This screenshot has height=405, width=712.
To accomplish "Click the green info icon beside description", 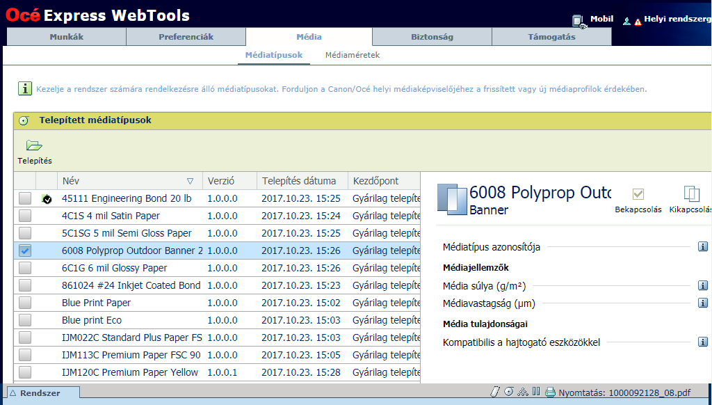I will [25, 88].
